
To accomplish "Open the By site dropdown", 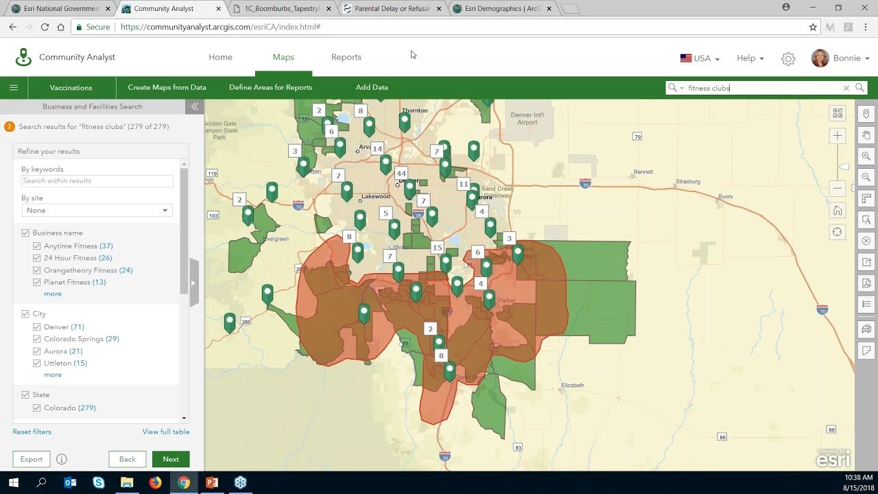I will (97, 211).
